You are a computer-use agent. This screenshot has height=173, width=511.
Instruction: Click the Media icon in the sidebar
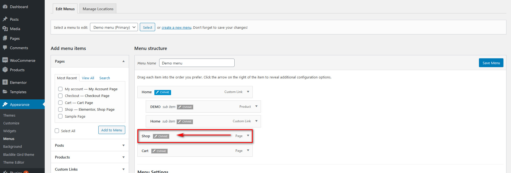[5, 29]
